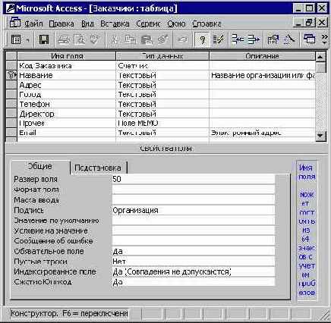Screen dimensions: 331x323
Task: Click the Delete Rows toolbar icon
Action: 254,39
